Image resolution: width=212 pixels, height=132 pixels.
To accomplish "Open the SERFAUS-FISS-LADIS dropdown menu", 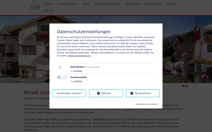I will click(x=108, y=4).
